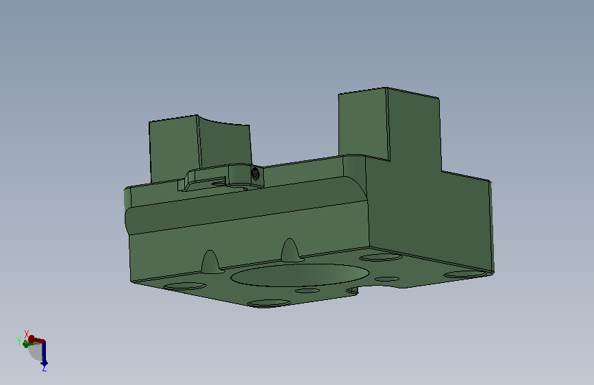
Task: Select the long rounded groove on the front face
Action: click(x=245, y=205)
